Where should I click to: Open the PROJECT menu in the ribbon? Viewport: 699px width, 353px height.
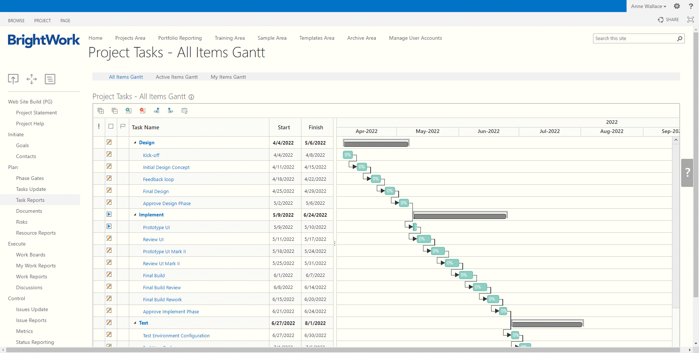click(x=42, y=20)
